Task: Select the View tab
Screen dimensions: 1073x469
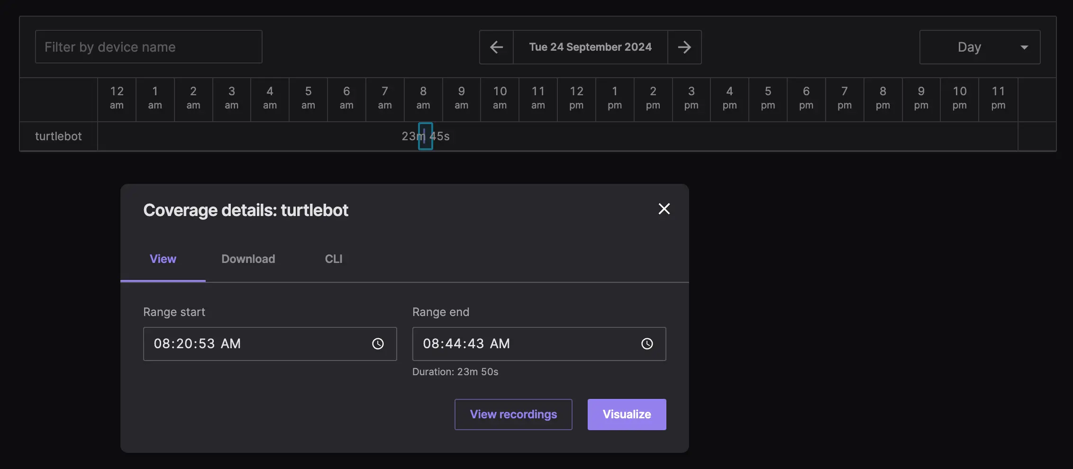Action: tap(163, 259)
